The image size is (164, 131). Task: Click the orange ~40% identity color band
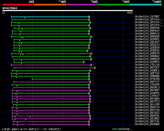click(50, 5)
